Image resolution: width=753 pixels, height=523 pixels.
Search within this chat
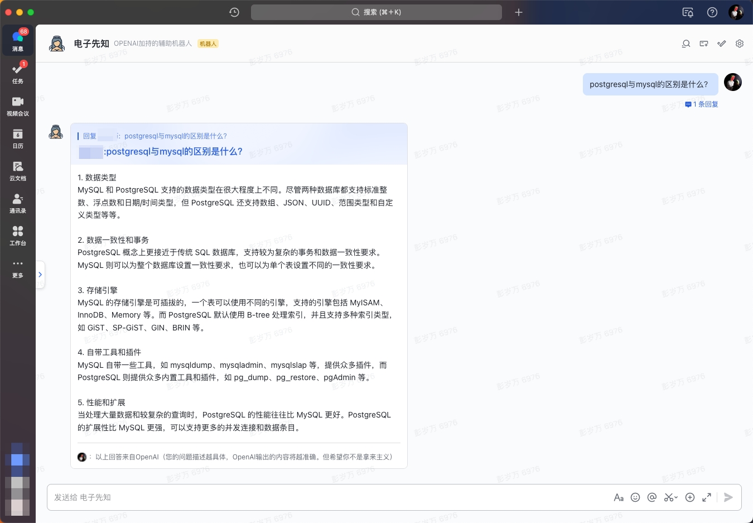coord(686,44)
